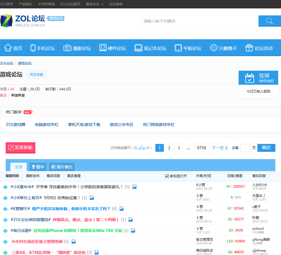The image size is (281, 255).
Task: Open thread 最严手机实名制来临
Action: pos(71,209)
